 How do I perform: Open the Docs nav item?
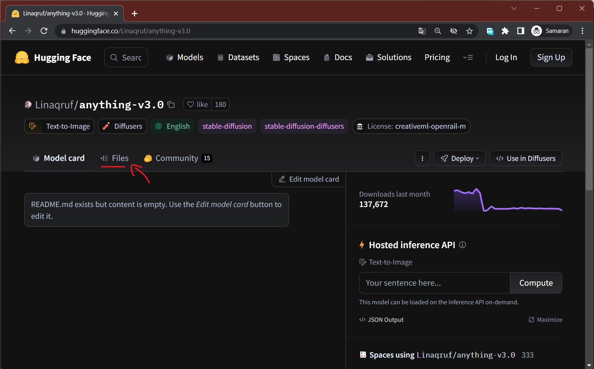pyautogui.click(x=338, y=57)
